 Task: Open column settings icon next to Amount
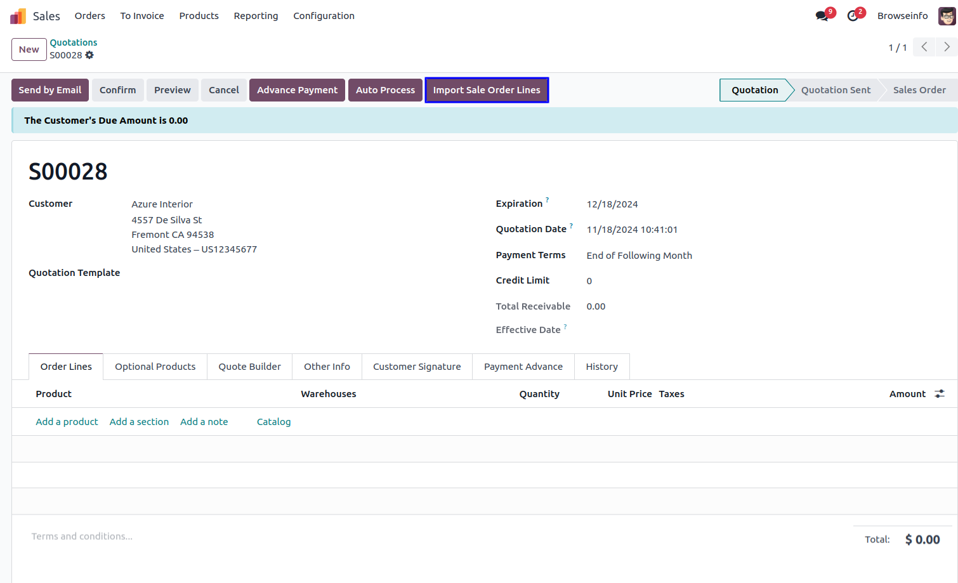click(x=940, y=394)
